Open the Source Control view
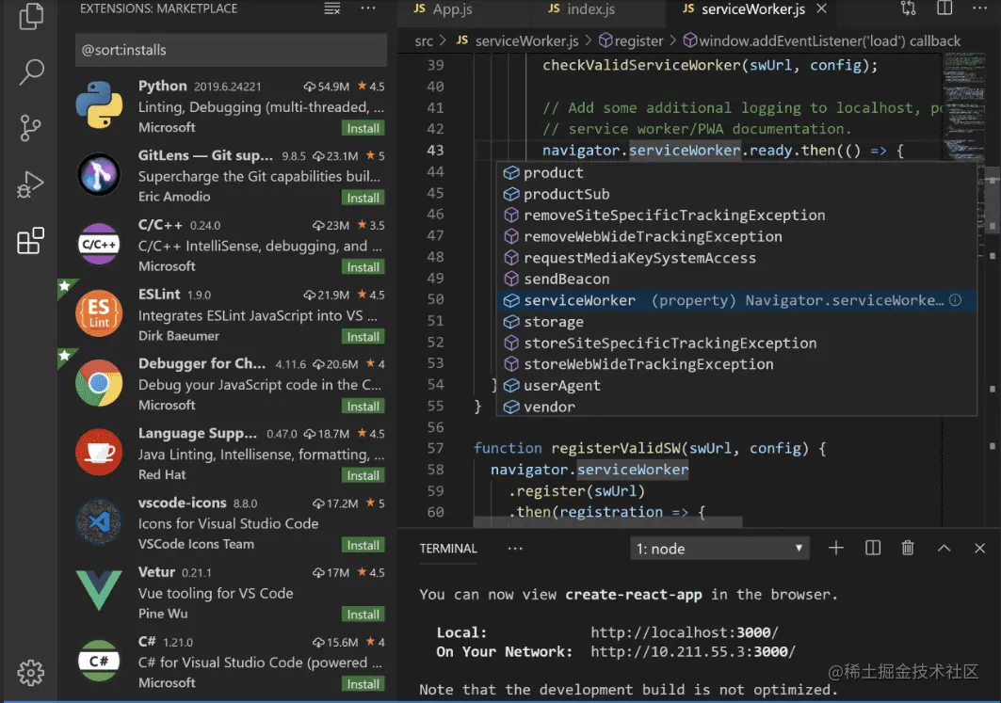1001x703 pixels. pyautogui.click(x=30, y=128)
